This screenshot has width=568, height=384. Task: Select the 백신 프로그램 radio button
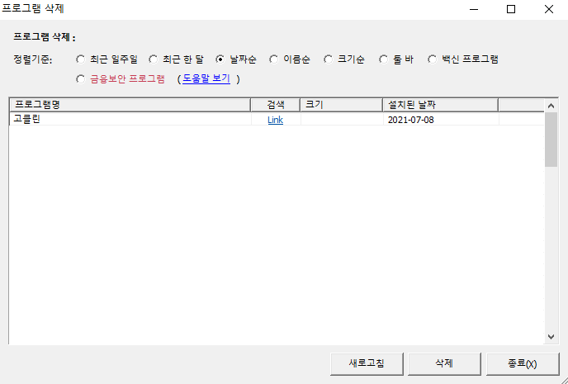pos(463,59)
